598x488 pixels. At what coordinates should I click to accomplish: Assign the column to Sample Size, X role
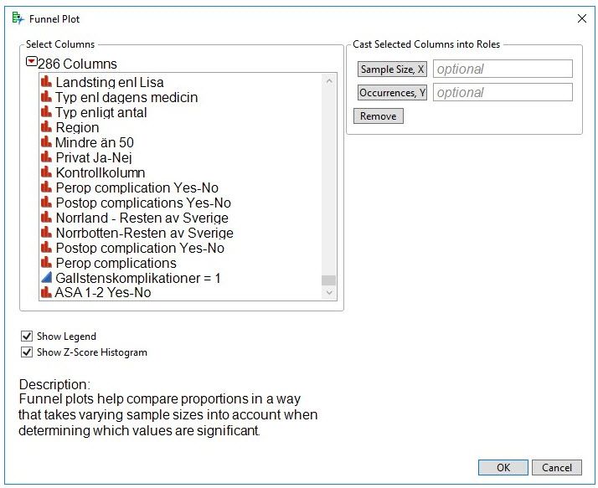coord(392,69)
